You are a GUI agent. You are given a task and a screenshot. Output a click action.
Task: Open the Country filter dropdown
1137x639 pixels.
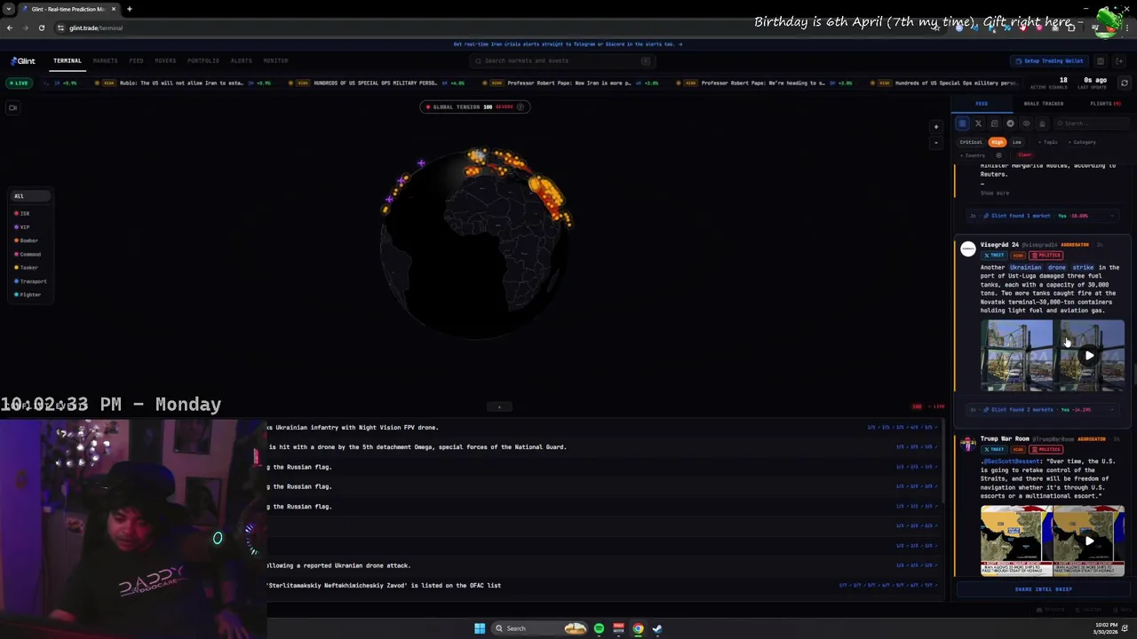pos(974,155)
